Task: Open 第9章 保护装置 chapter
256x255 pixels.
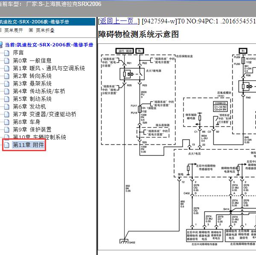Action: (32, 129)
